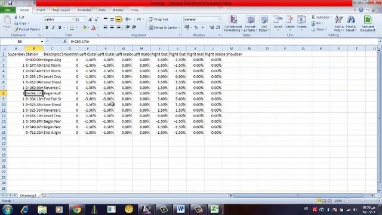Toggle Middle Align vertical alignment
The width and height of the screenshot is (382, 215).
tap(112, 19)
